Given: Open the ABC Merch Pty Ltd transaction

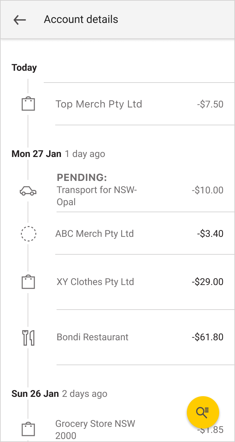Looking at the screenshot, I should point(95,233).
